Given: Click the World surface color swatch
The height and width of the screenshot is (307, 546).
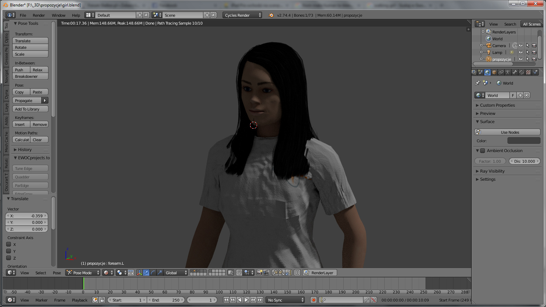Looking at the screenshot, I should pos(523,141).
